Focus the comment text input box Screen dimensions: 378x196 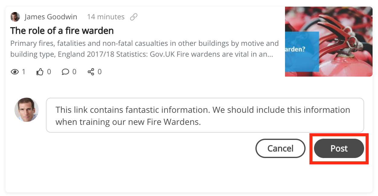(205, 115)
